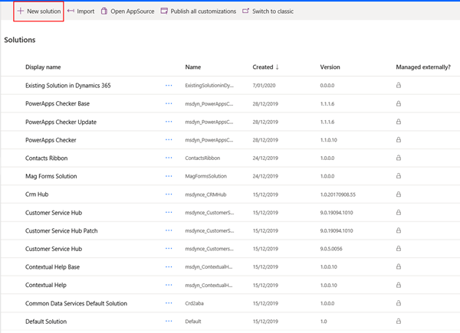Click the Switch to classic icon
The width and height of the screenshot is (460, 333).
(x=245, y=11)
